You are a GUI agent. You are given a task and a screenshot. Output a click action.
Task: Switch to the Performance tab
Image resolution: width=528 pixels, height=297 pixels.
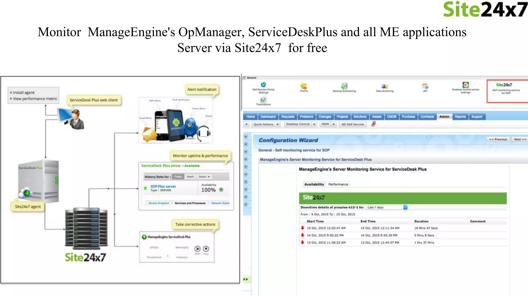pos(338,184)
